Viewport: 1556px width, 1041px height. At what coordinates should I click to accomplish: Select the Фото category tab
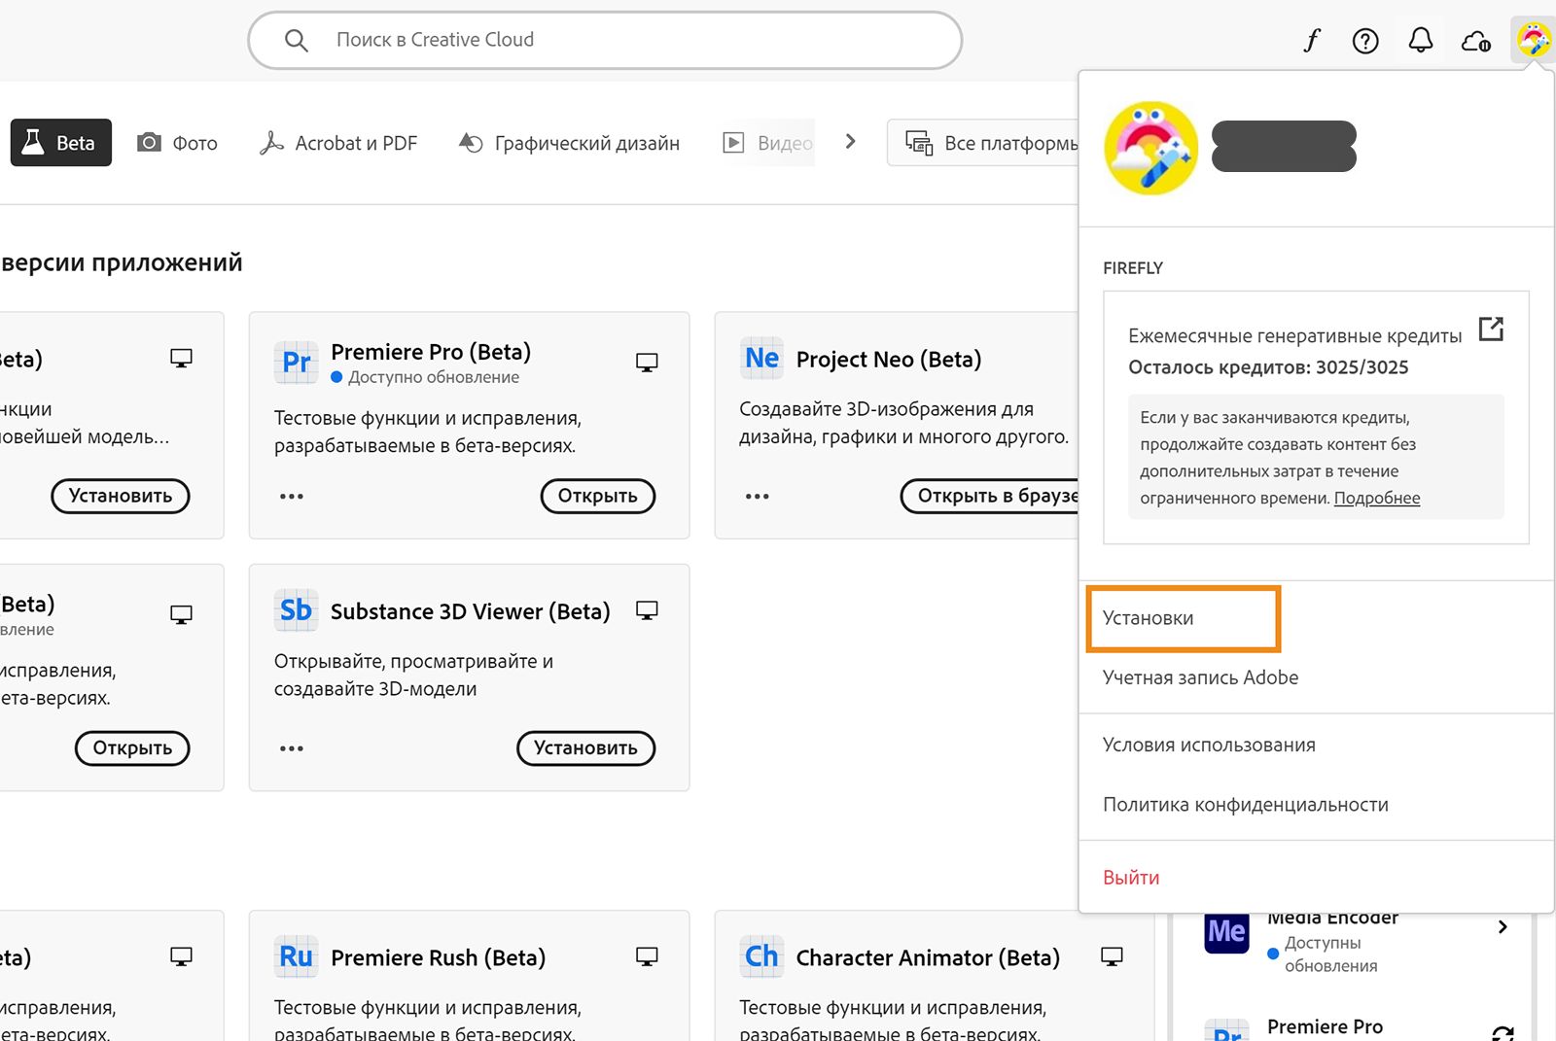pyautogui.click(x=177, y=143)
